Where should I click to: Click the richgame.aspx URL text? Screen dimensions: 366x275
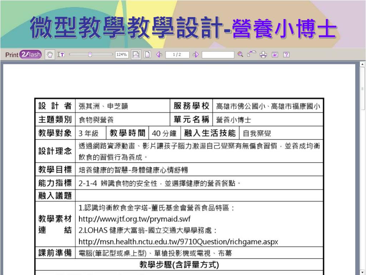point(178,242)
